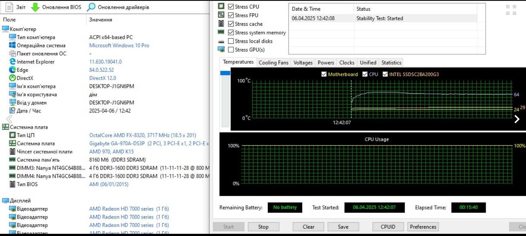This screenshot has height=236, width=526.
Task: Click the right chevron arrow on the temperature graph
Action: click(x=517, y=119)
